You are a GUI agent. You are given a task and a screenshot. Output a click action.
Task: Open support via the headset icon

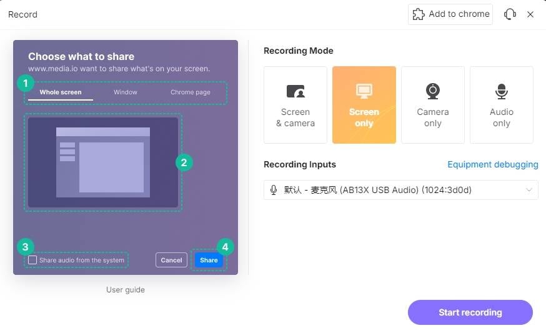coord(510,14)
